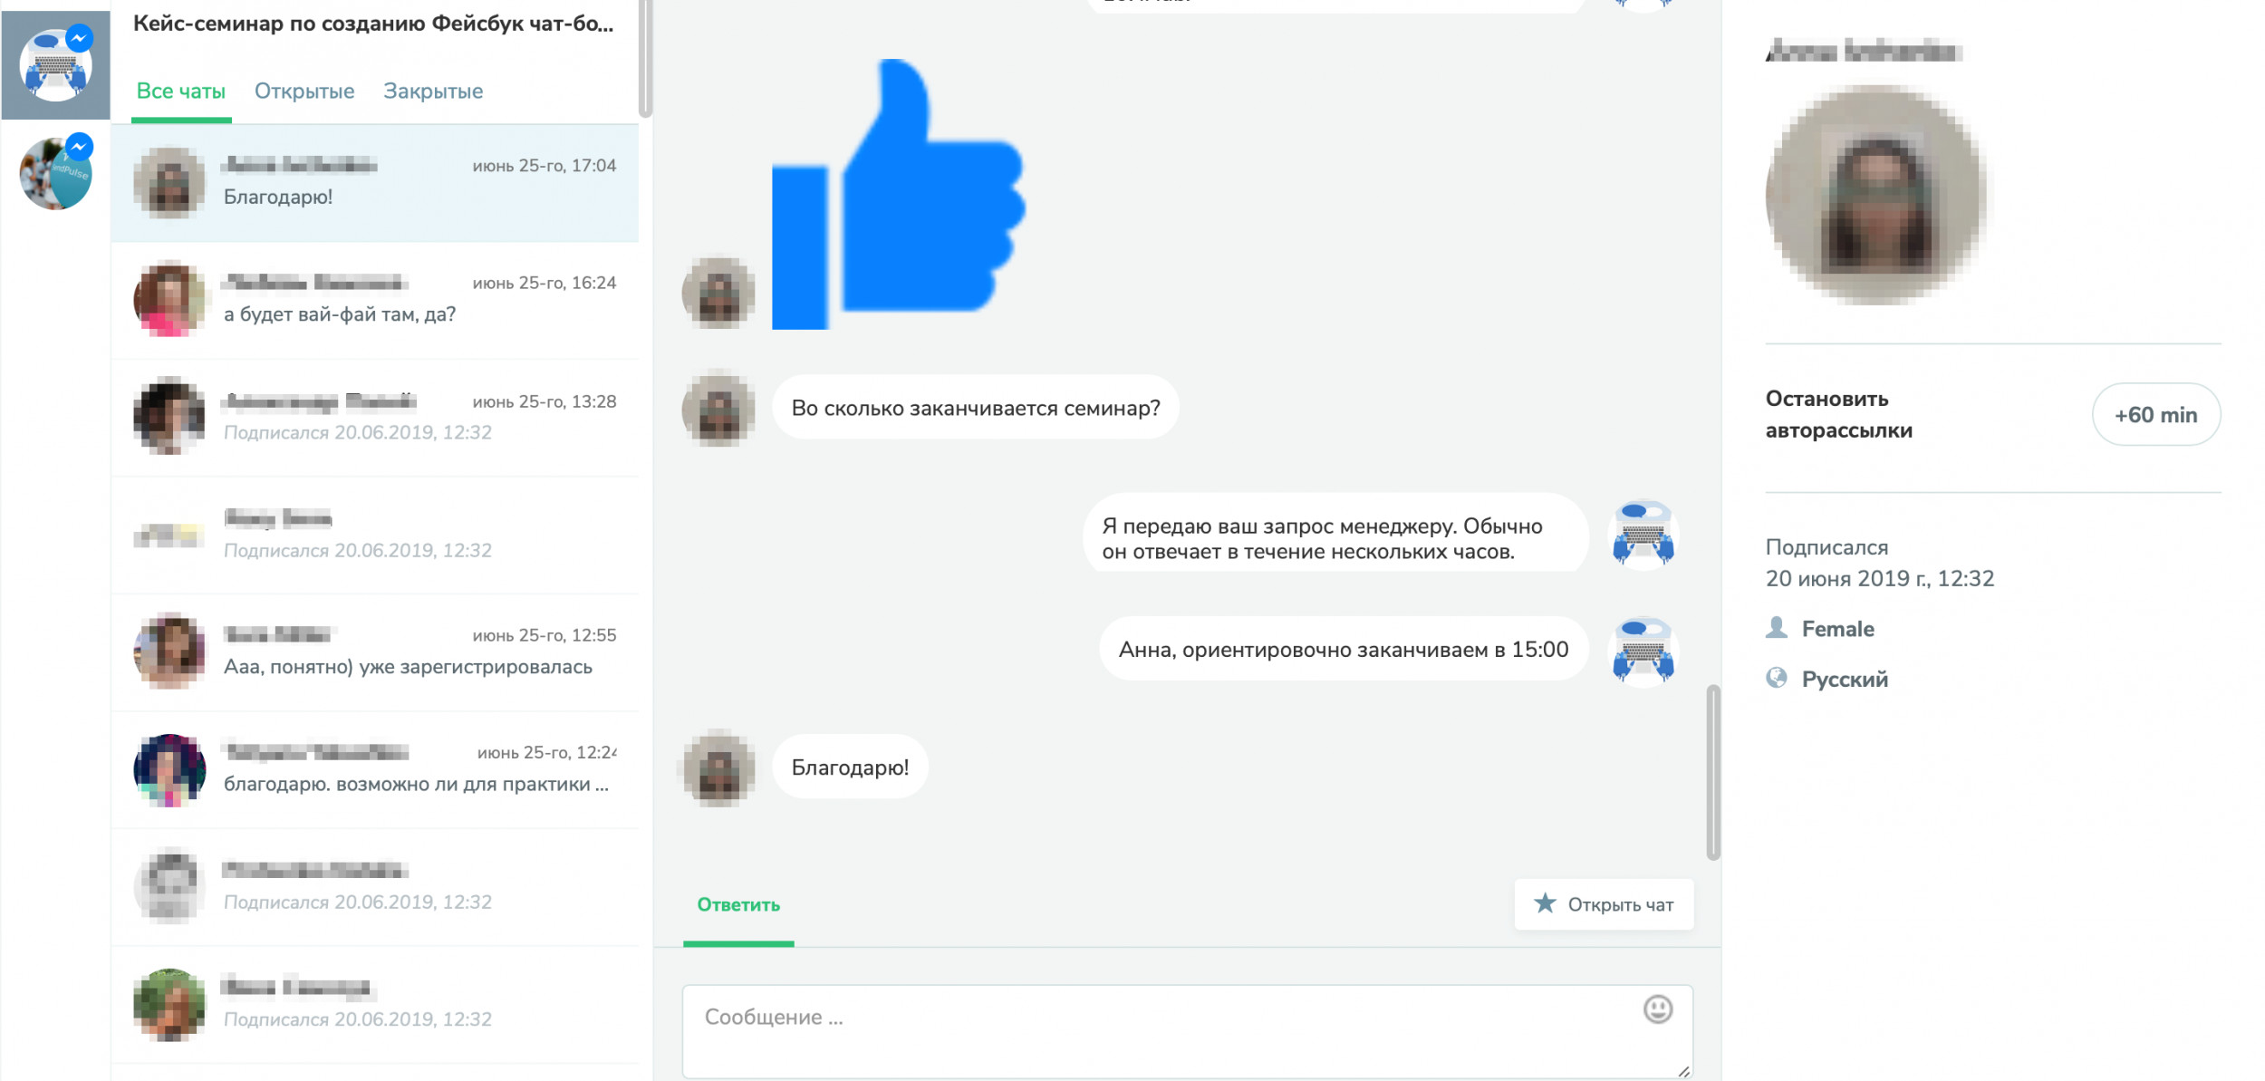Open chat saying уже зарегистрировалась
The height and width of the screenshot is (1081, 2265).
(x=375, y=652)
